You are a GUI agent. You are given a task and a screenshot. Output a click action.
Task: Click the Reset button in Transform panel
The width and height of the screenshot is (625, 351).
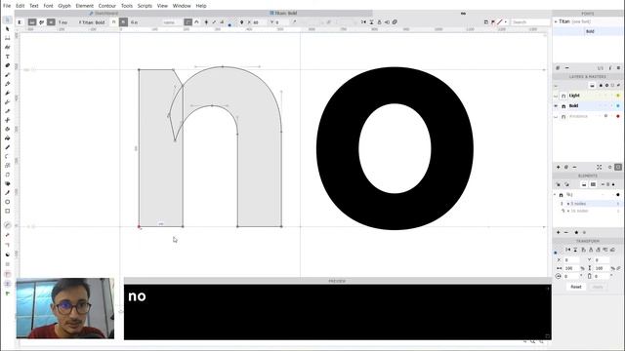point(576,287)
